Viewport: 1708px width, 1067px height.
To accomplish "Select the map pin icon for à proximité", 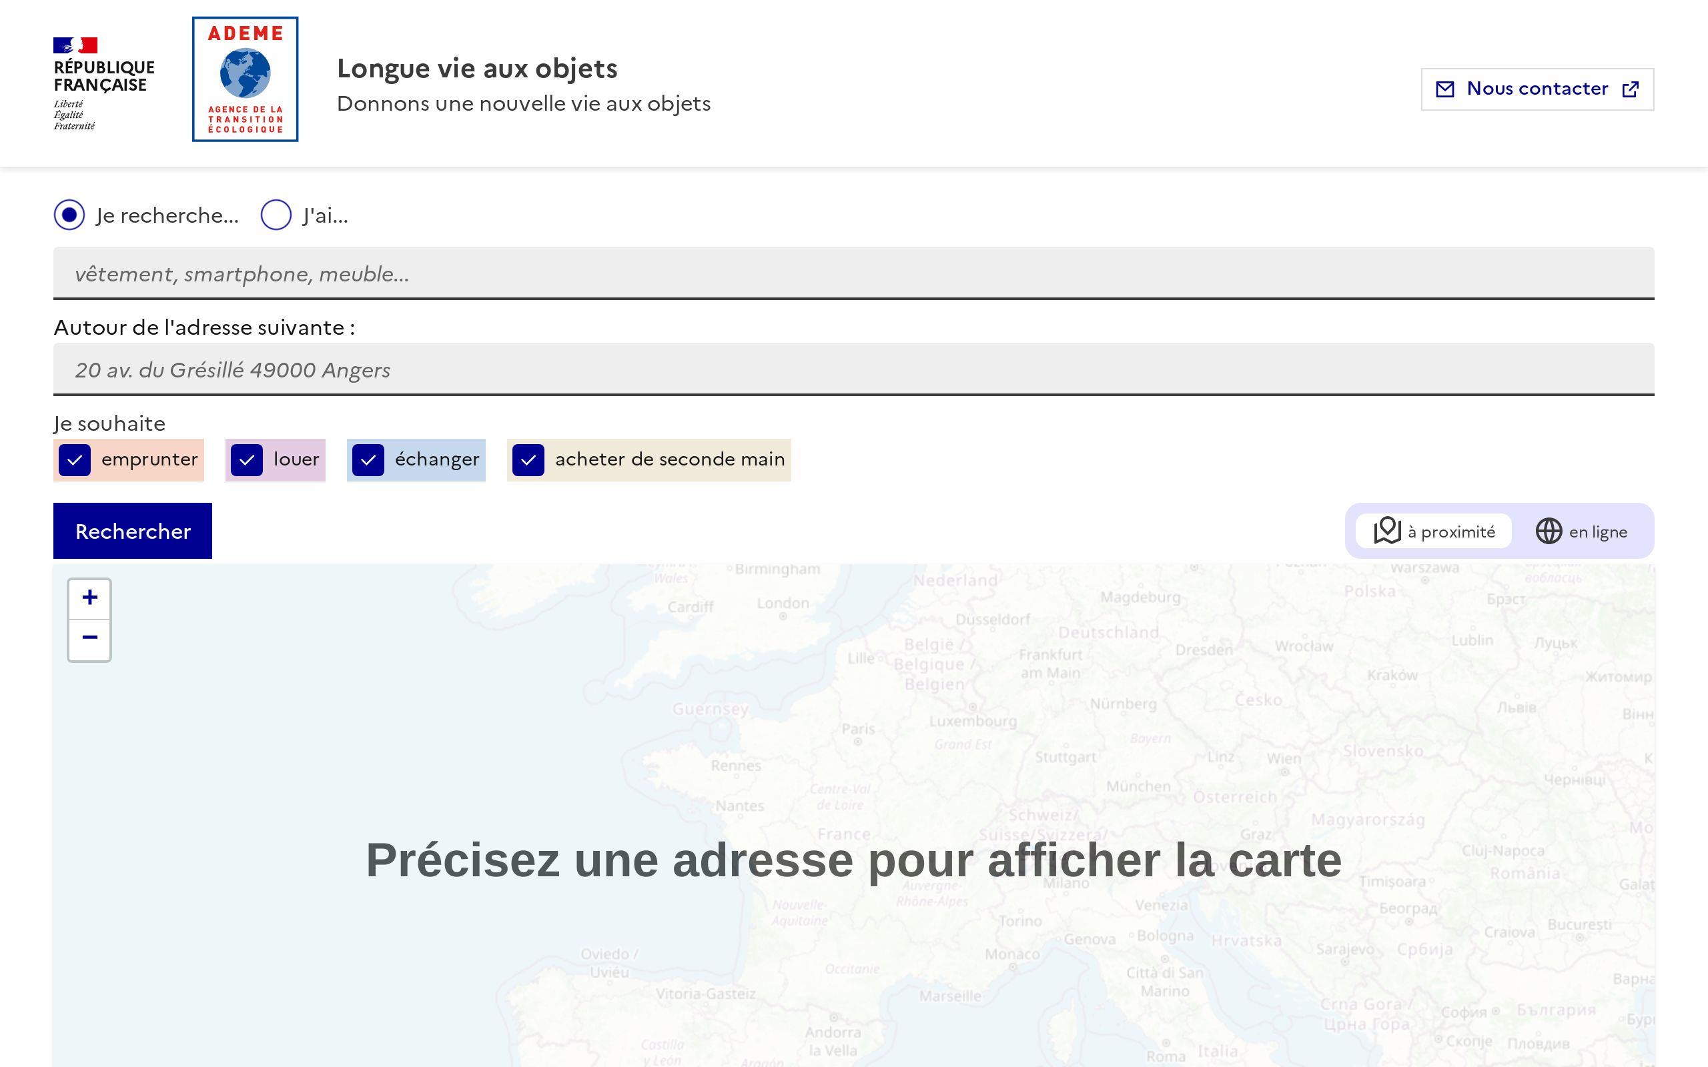I will [x=1387, y=531].
